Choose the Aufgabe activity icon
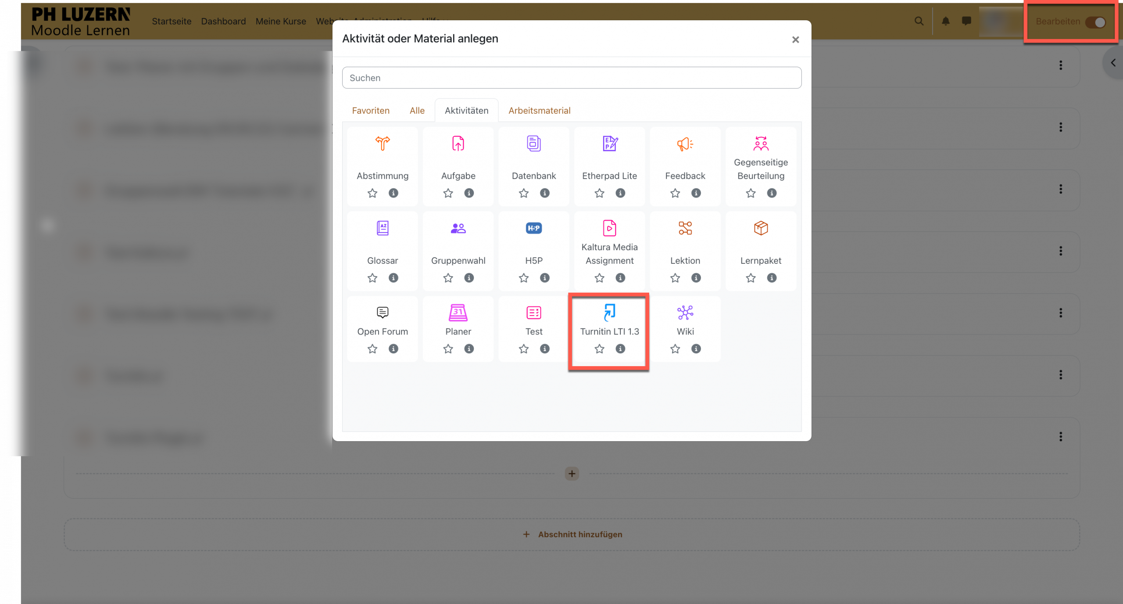This screenshot has width=1123, height=604. tap(458, 144)
